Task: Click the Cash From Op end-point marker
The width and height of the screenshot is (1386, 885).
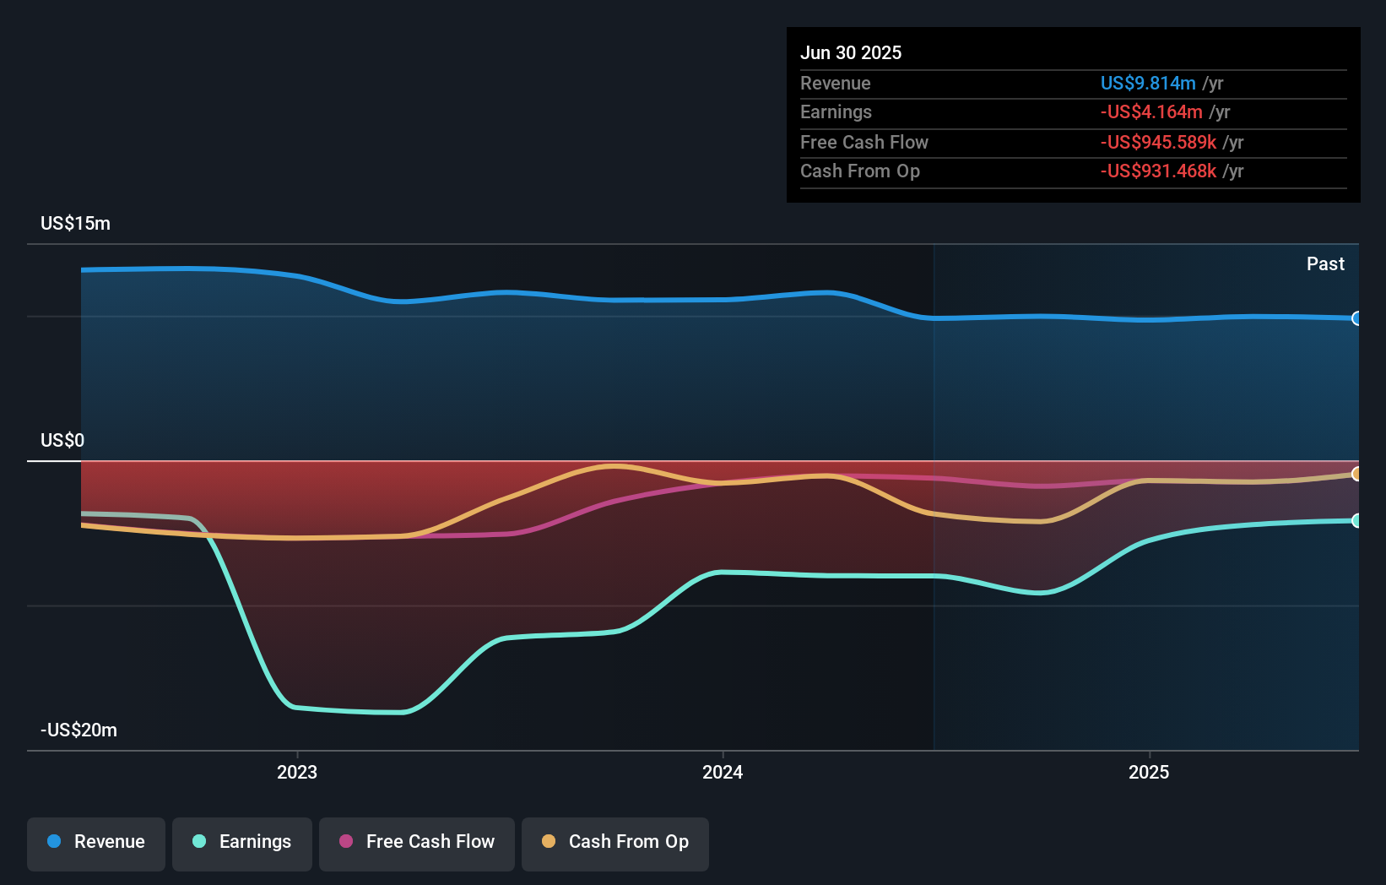Action: pyautogui.click(x=1356, y=474)
